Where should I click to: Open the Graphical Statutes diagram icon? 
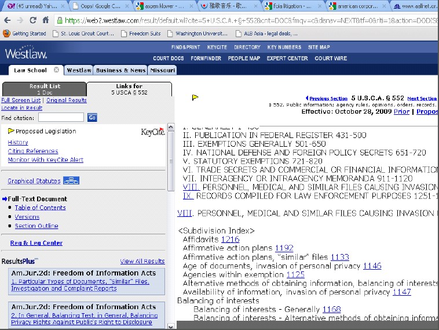point(71,180)
